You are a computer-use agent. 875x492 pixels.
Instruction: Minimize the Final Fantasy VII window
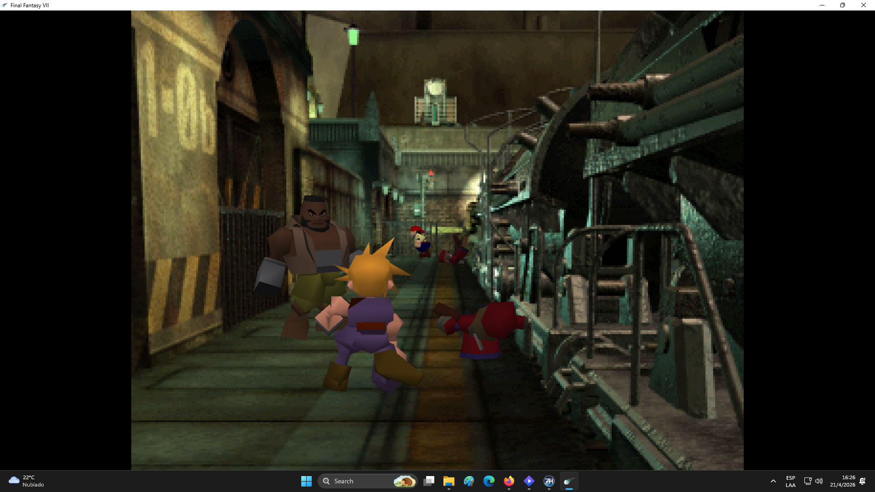pos(822,5)
